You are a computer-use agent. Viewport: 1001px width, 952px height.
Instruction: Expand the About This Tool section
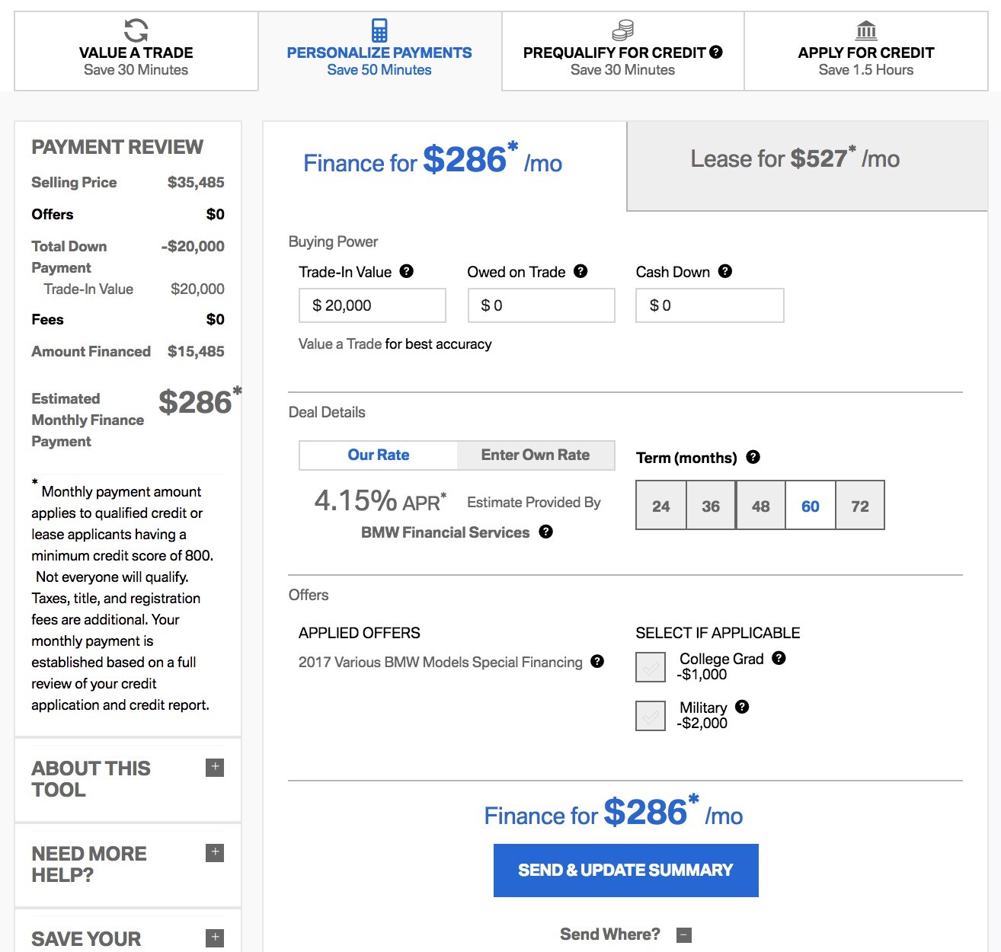[215, 767]
